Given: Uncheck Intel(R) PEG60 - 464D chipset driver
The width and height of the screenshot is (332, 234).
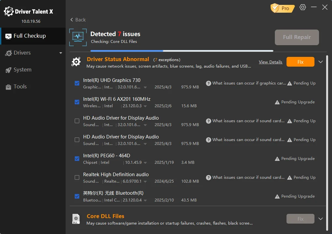Looking at the screenshot, I should [77, 159].
